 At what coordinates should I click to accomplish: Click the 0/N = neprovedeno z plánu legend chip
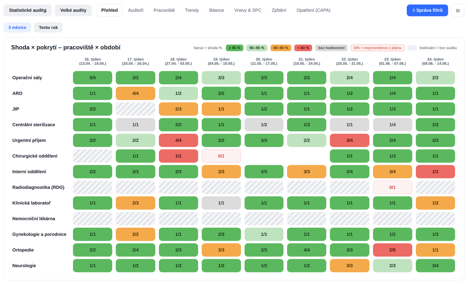tap(378, 48)
